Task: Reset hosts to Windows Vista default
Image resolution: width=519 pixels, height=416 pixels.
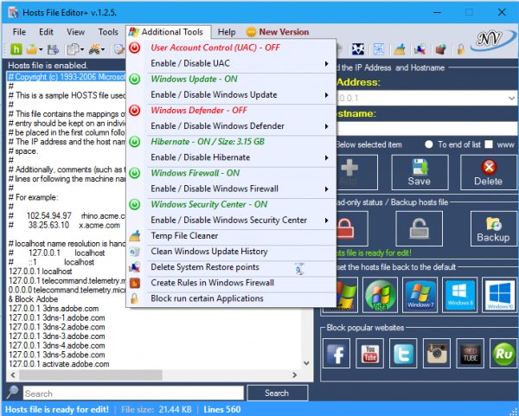Action: 380,295
